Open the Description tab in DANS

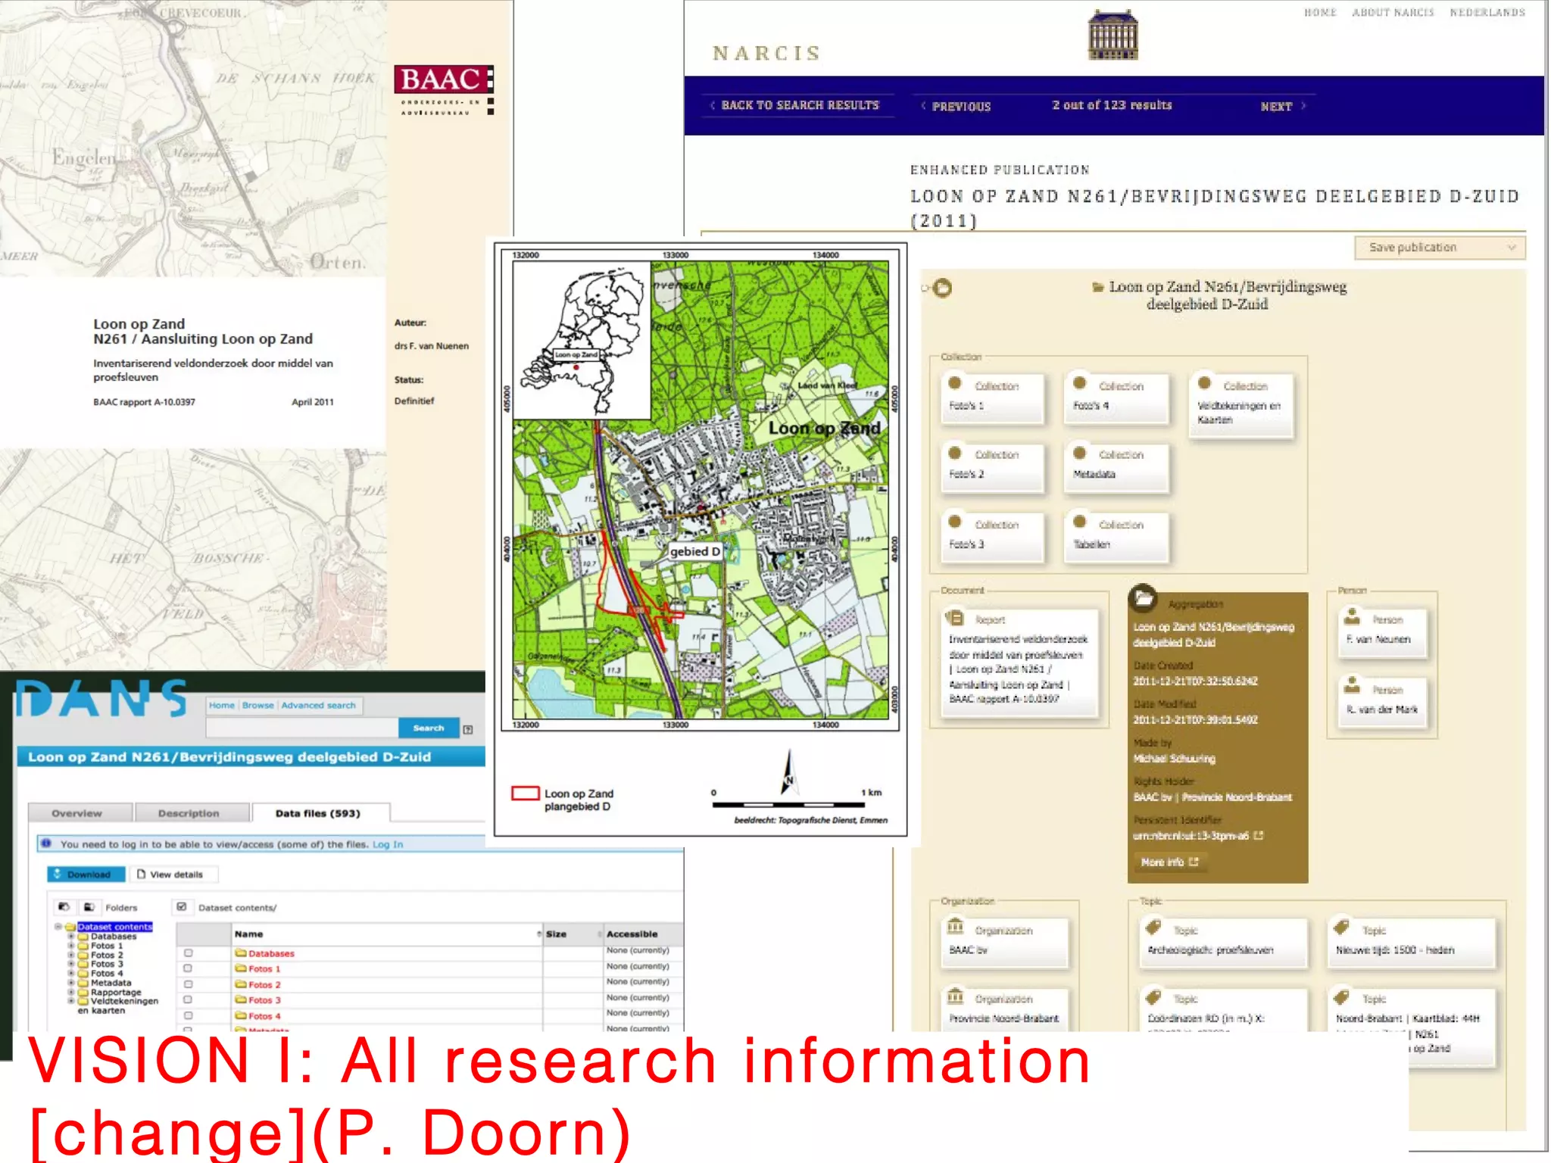192,813
